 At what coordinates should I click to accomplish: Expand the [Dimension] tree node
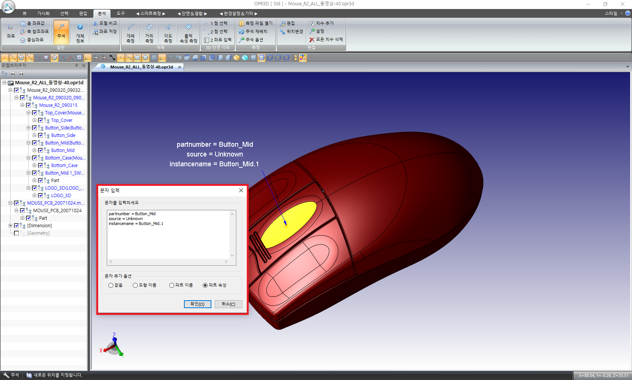click(x=11, y=226)
